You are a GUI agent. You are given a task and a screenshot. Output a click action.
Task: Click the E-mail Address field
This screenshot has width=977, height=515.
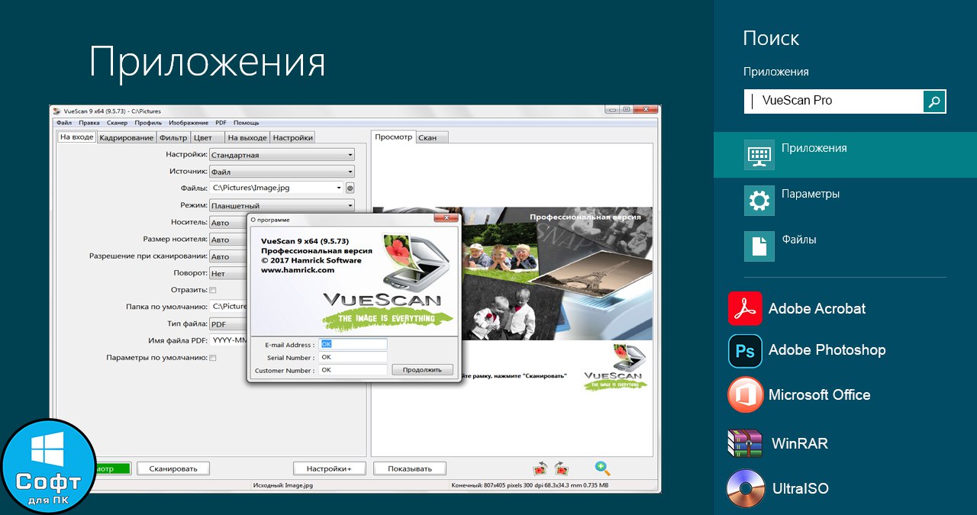pyautogui.click(x=353, y=344)
